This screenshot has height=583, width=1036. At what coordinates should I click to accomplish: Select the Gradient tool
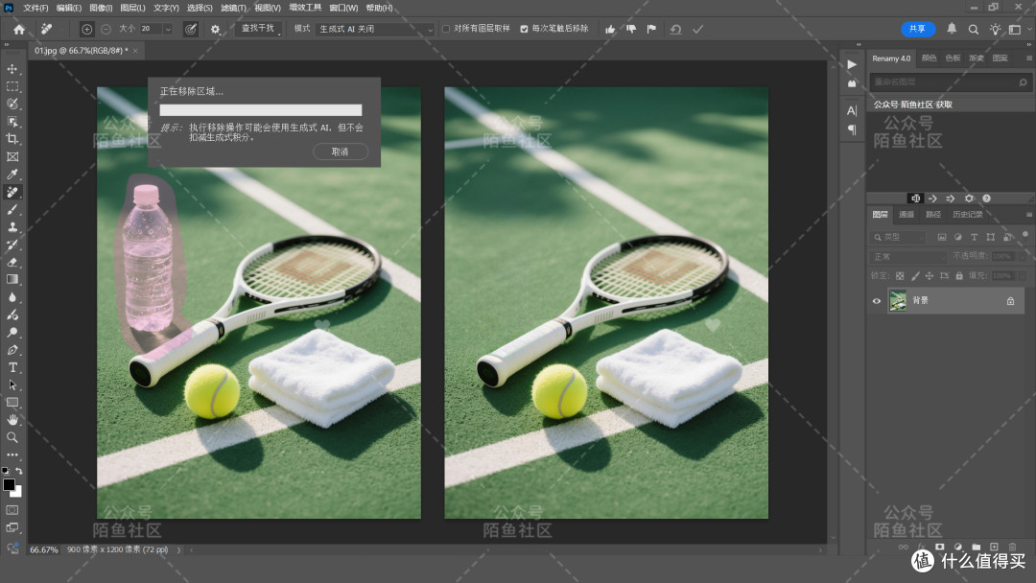(12, 279)
